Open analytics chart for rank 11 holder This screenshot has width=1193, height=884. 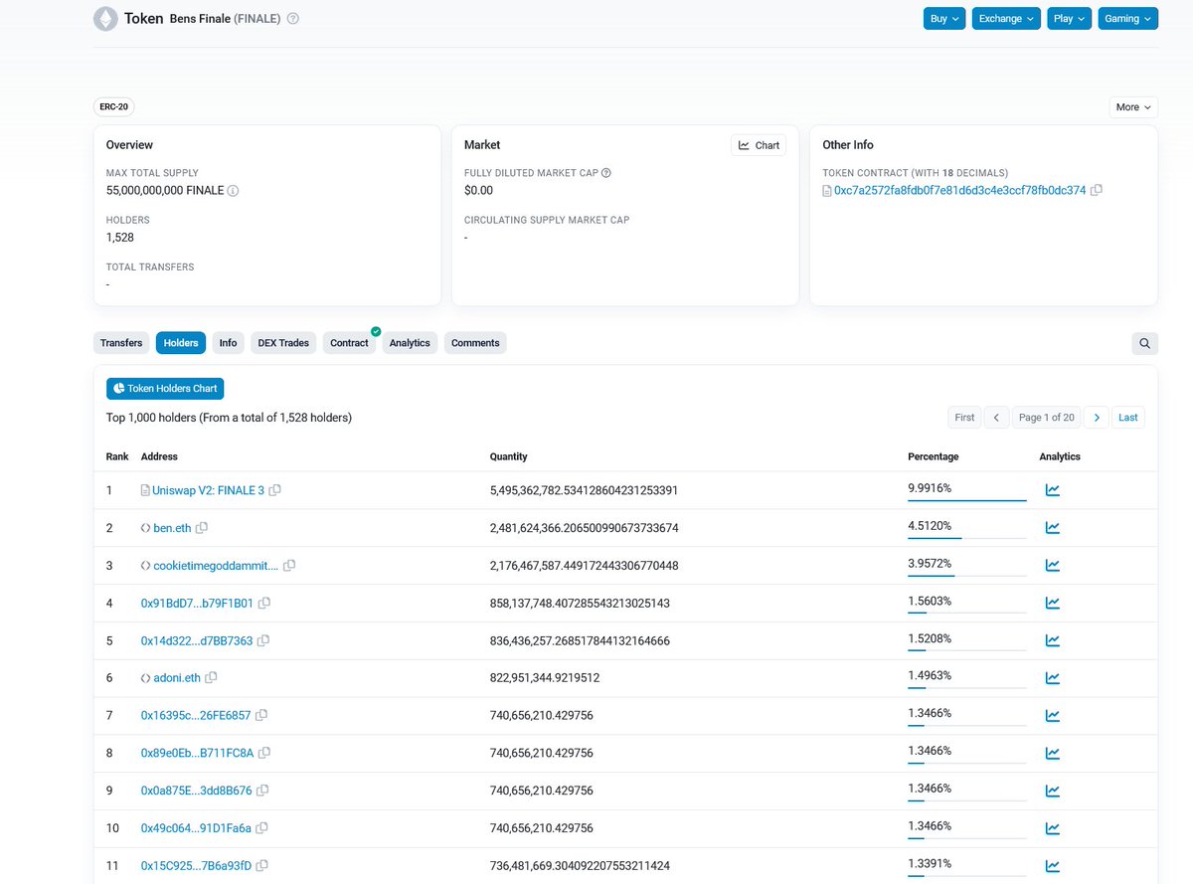1052,866
